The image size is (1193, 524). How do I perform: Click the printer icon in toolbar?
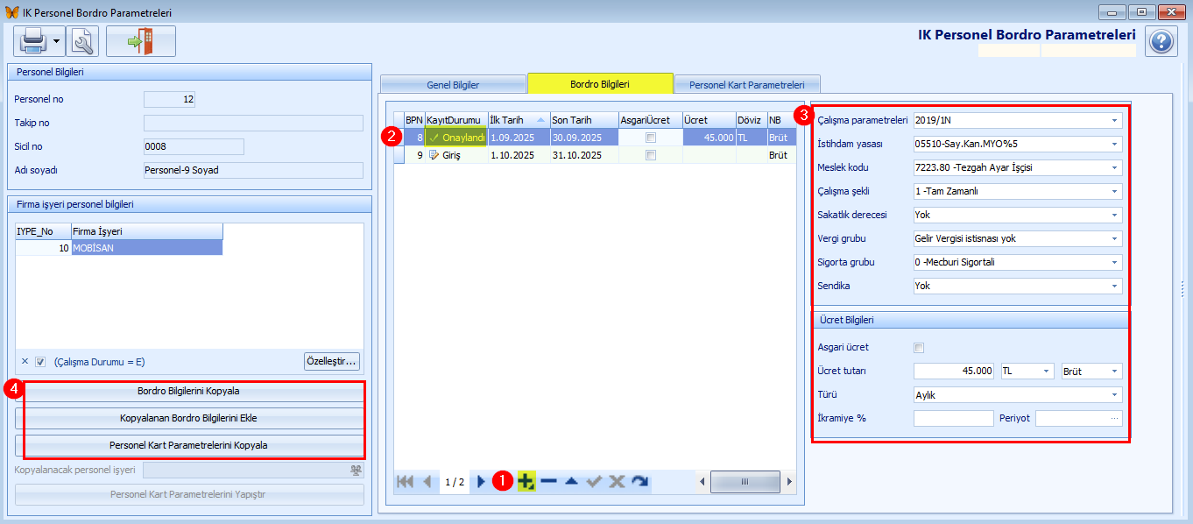[32, 41]
